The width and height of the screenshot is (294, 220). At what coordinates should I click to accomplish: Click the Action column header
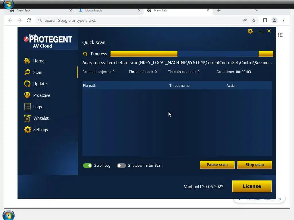click(231, 85)
